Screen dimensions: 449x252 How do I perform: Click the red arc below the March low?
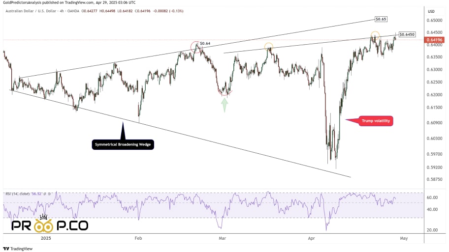[225, 92]
